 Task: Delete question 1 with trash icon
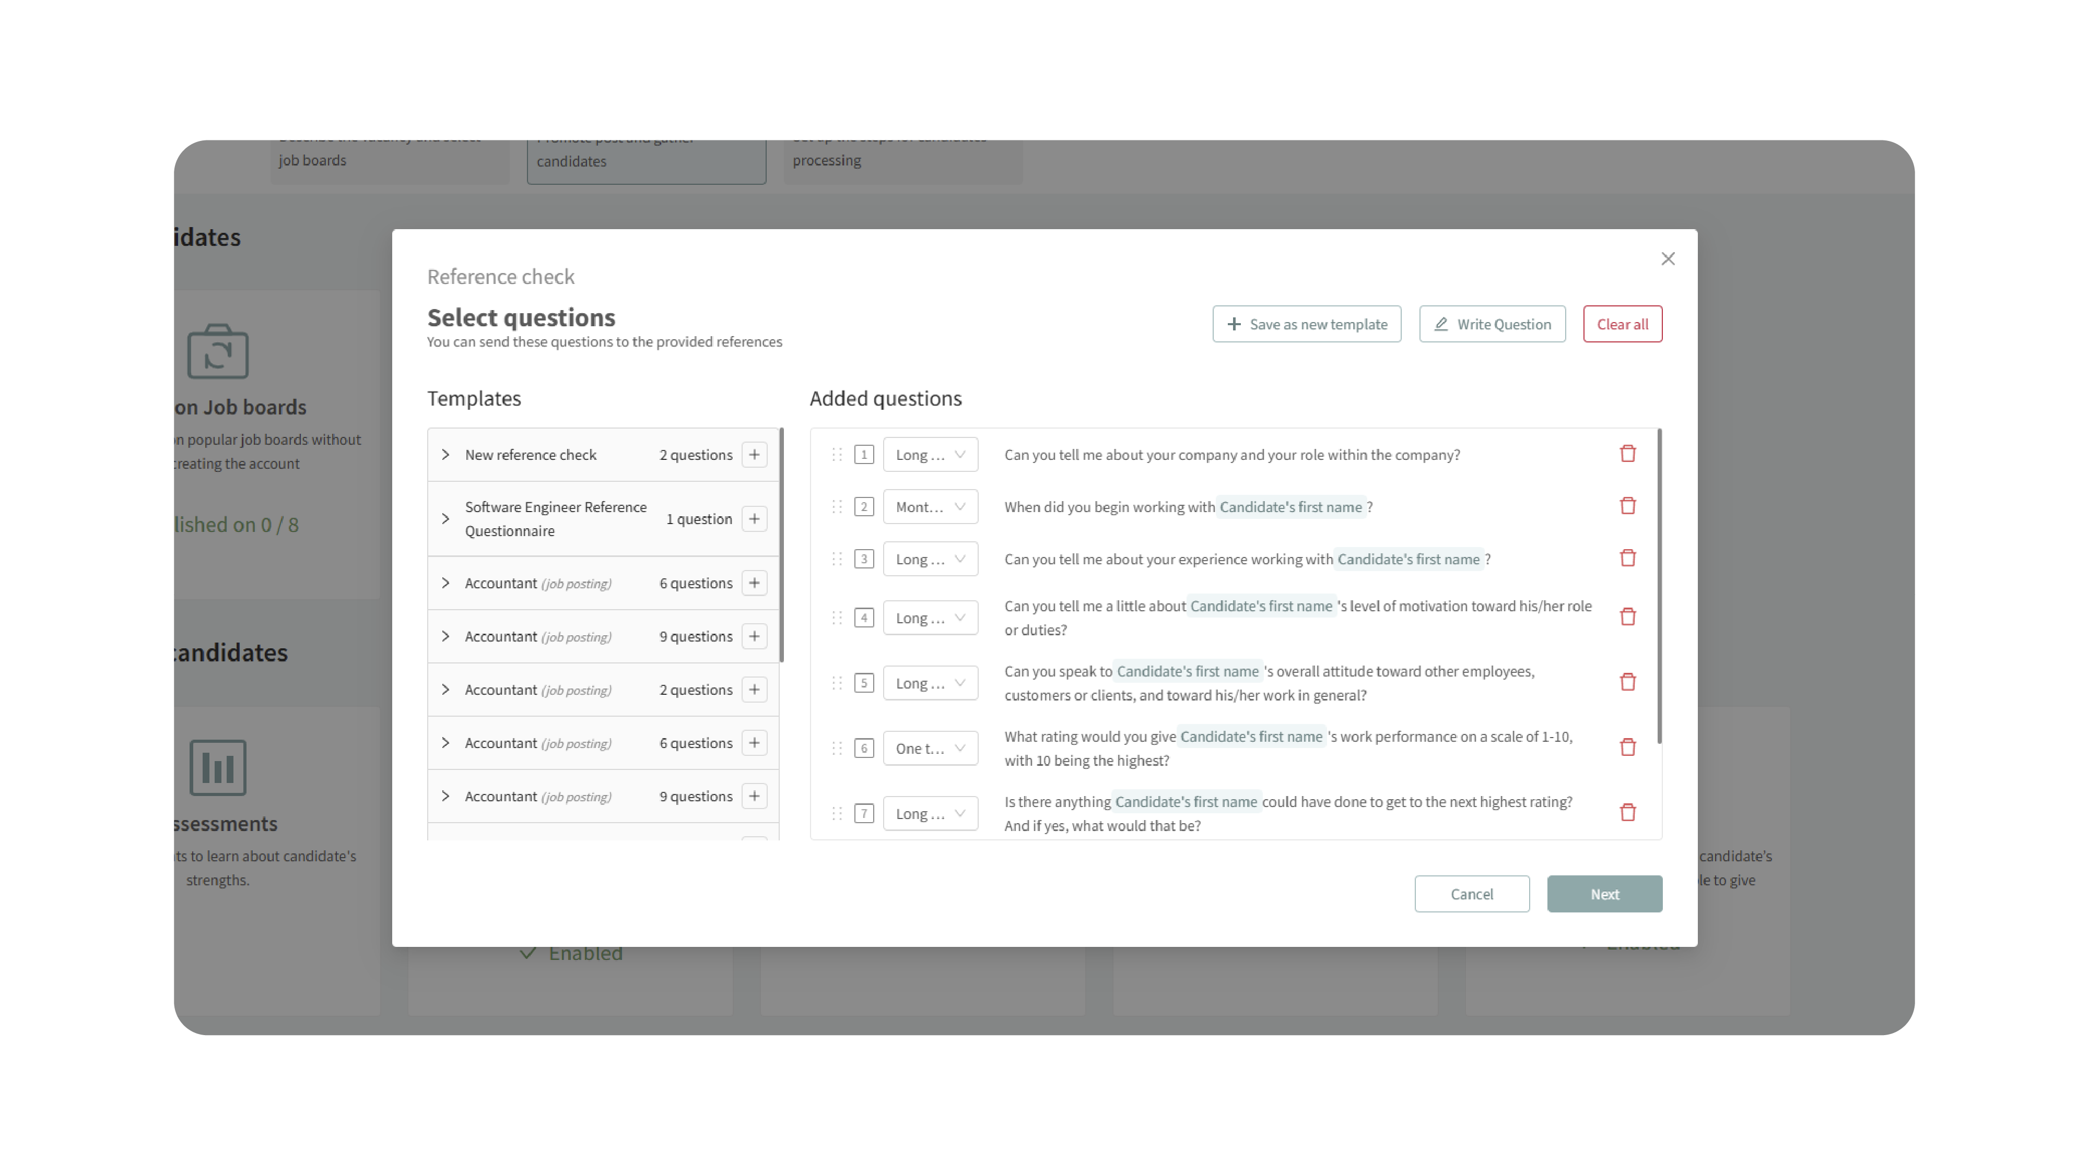click(1627, 454)
